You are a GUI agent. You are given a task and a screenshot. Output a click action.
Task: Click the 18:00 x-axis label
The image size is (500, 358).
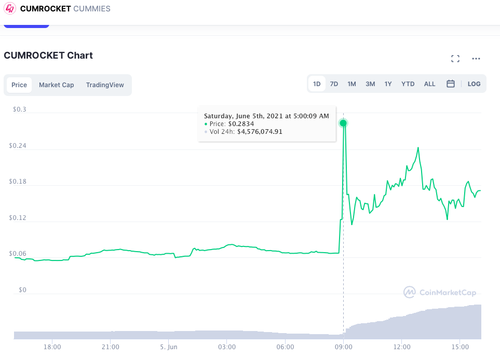tap(52, 347)
